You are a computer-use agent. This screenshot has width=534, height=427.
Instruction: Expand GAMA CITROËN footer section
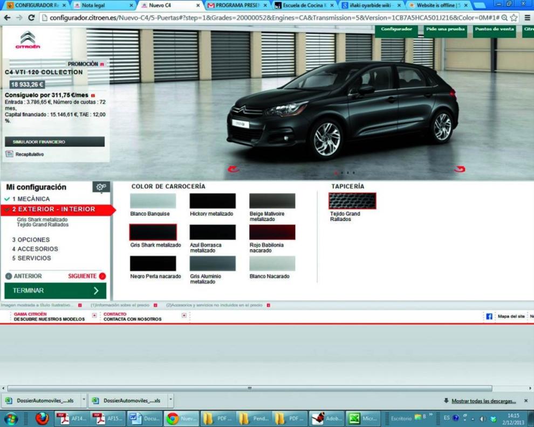point(94,315)
